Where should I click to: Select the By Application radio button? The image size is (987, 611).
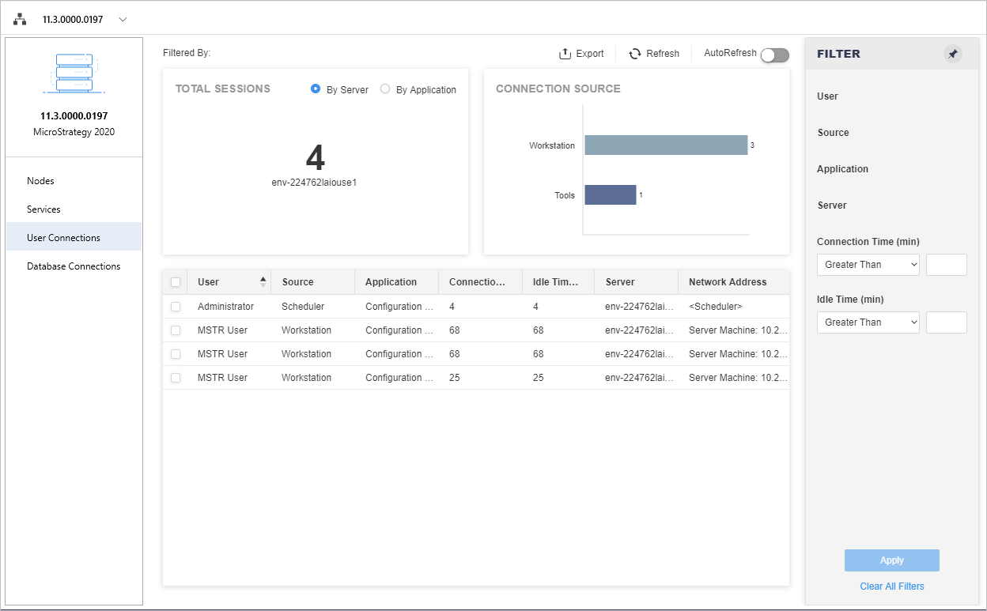[x=385, y=89]
